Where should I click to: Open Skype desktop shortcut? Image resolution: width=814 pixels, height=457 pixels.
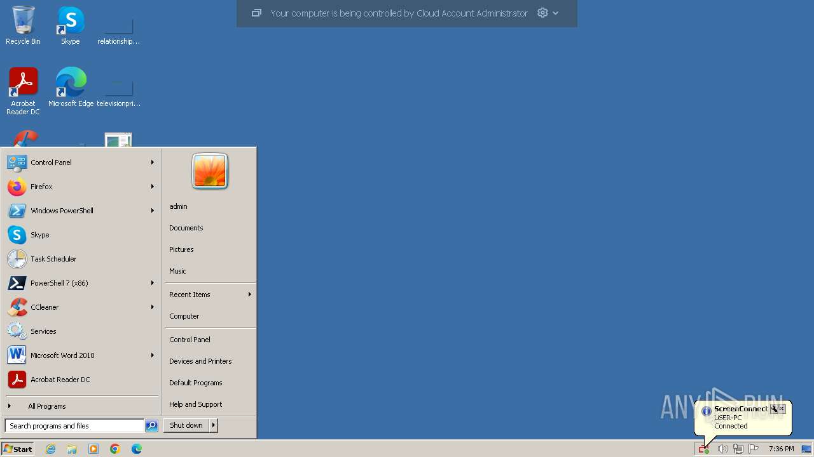(x=71, y=25)
